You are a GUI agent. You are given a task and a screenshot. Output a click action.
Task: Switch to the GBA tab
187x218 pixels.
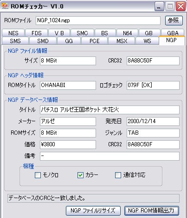pyautogui.click(x=173, y=33)
